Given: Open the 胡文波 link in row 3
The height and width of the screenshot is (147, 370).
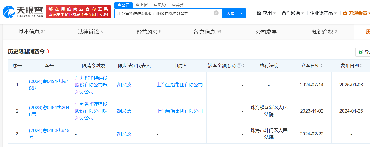Looking at the screenshot, I should click(x=124, y=134).
